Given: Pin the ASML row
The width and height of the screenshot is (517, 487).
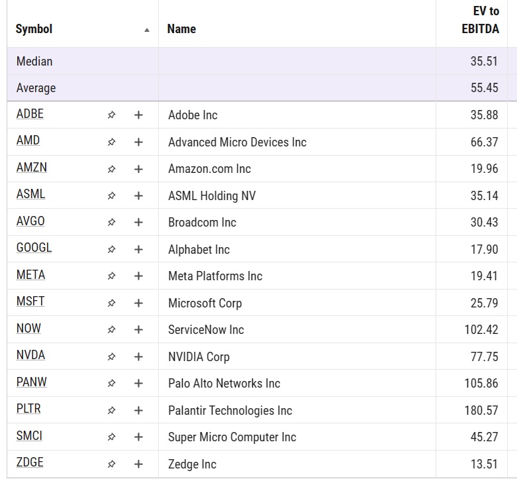Looking at the screenshot, I should click(111, 195).
